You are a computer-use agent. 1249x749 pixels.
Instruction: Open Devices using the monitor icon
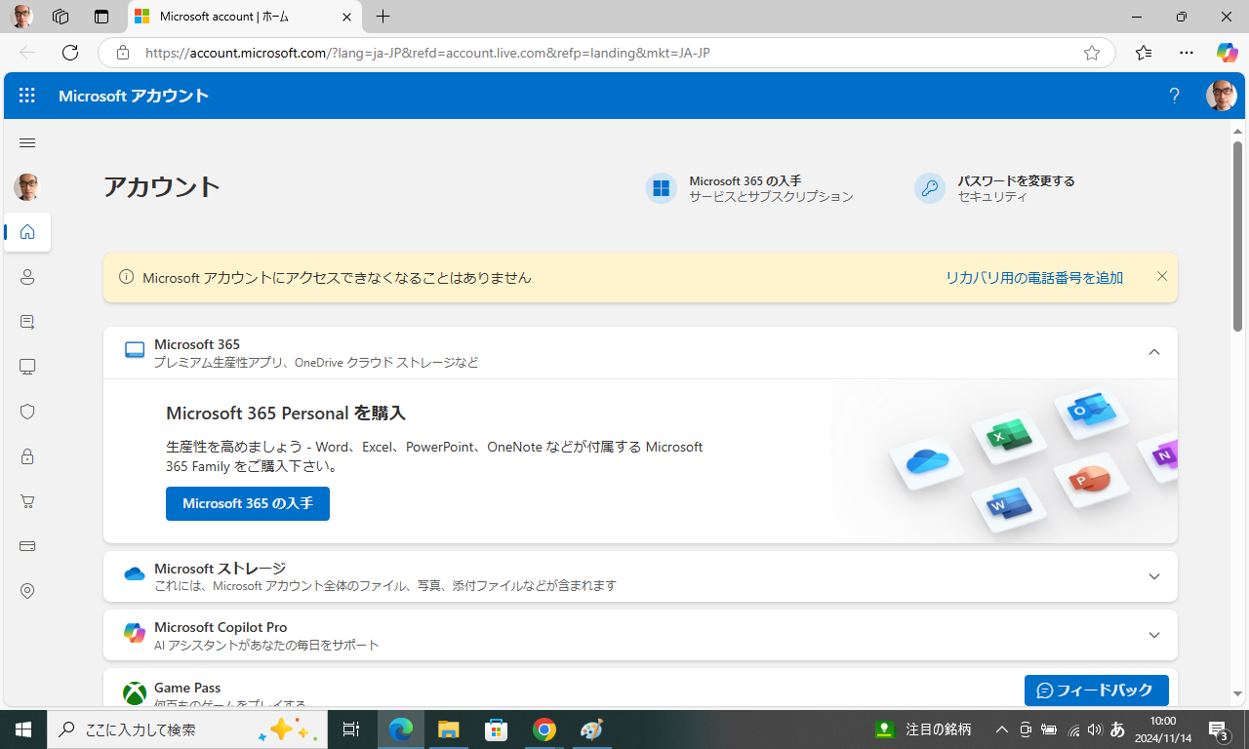point(26,367)
